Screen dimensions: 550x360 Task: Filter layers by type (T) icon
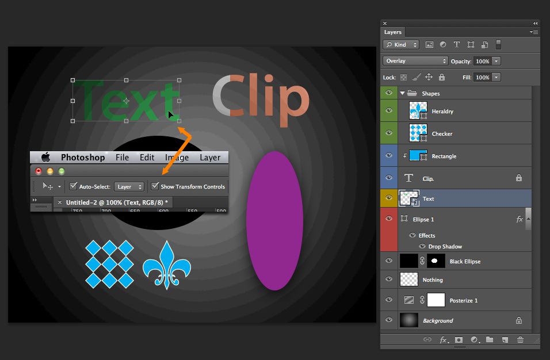(x=457, y=45)
